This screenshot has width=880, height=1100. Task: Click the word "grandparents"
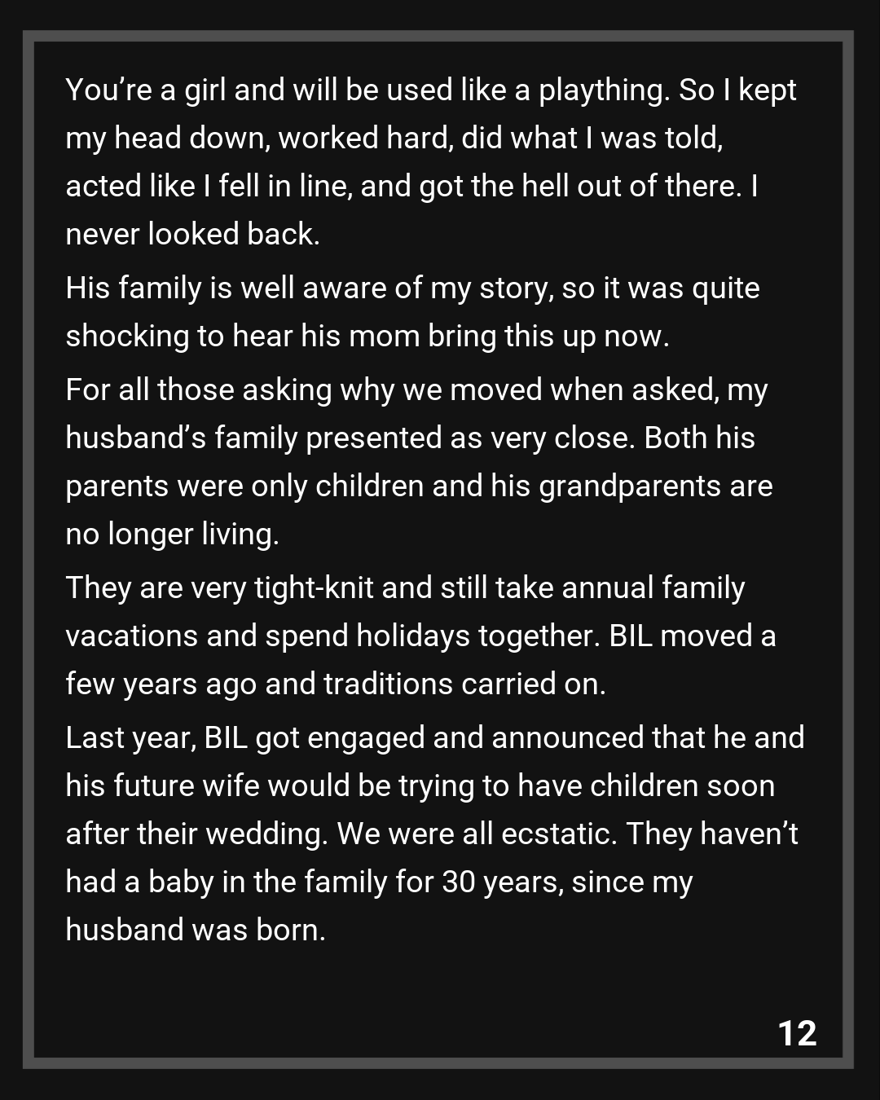point(630,486)
